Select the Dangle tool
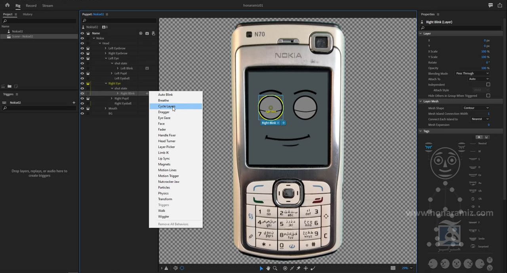Viewport: 507px width, 273px height. [313, 268]
